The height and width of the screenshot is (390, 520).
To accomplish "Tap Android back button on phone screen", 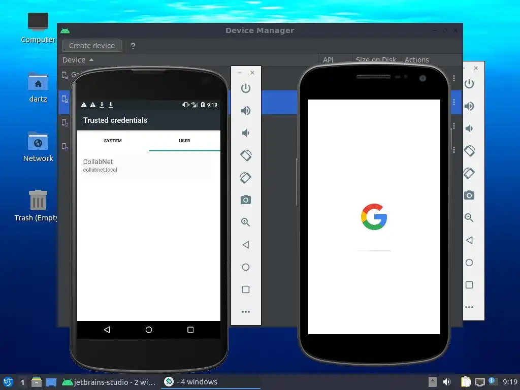I will tap(107, 330).
